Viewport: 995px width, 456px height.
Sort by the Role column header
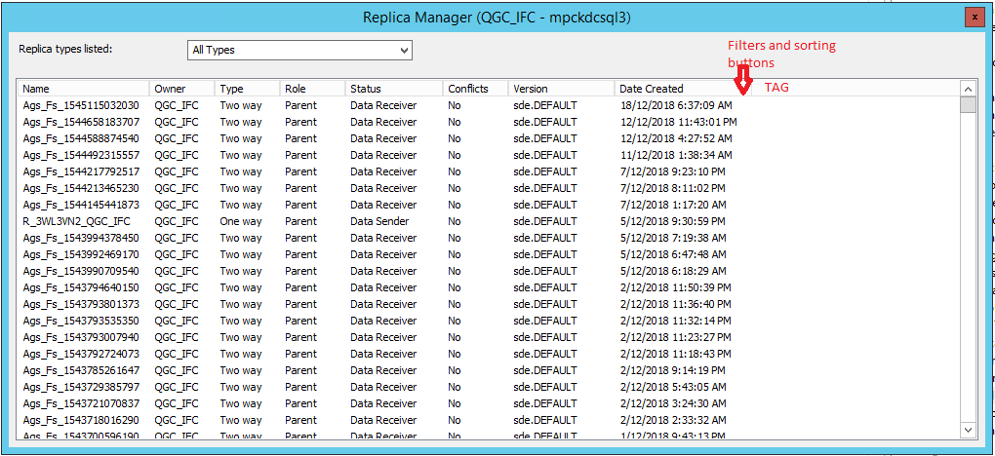313,88
